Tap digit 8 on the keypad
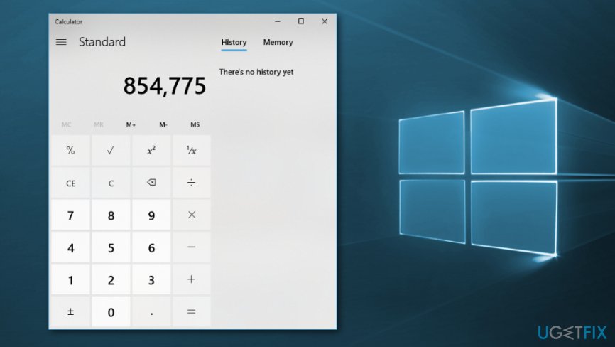This screenshot has height=347, width=615. [111, 215]
